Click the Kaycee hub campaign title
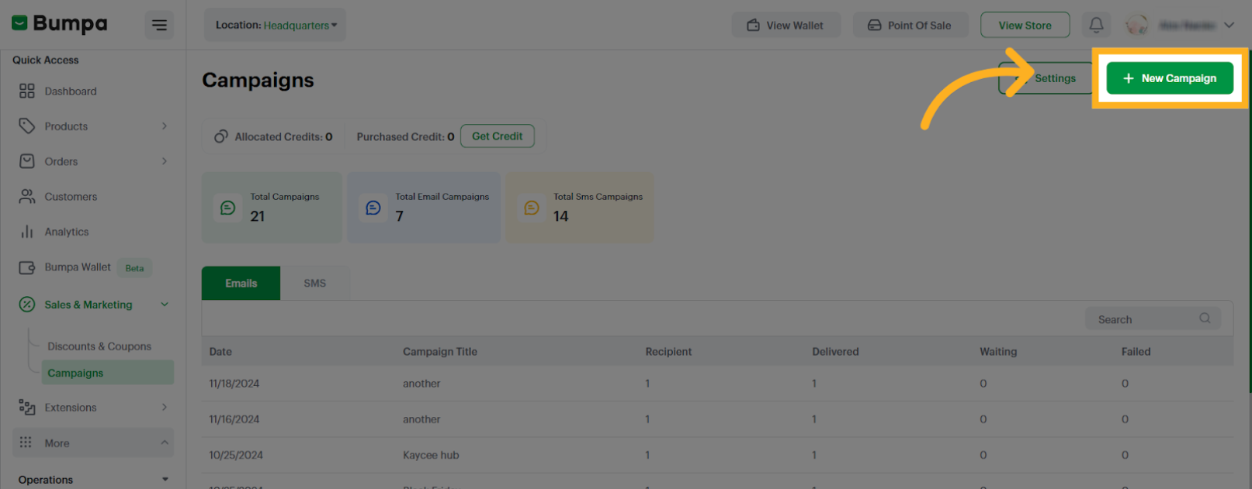This screenshot has height=489, width=1252. [431, 455]
